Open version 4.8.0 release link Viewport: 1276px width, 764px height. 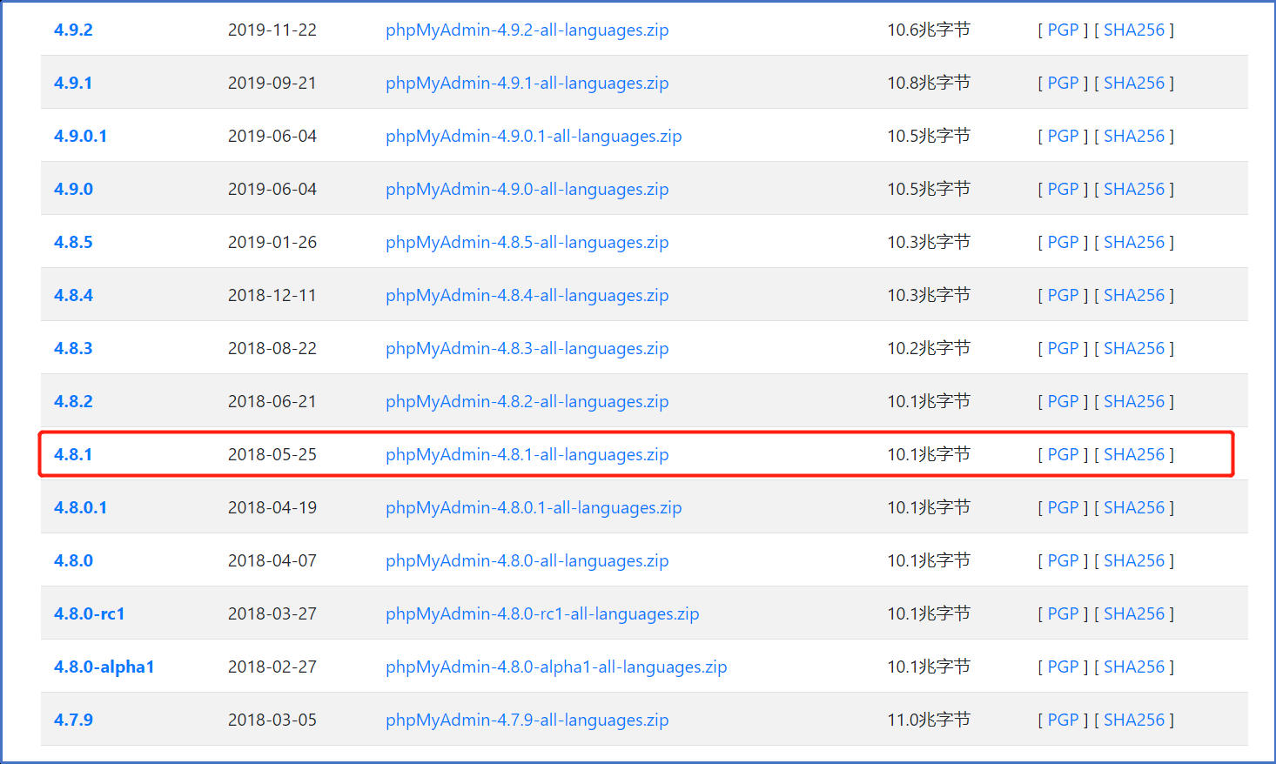tap(73, 560)
